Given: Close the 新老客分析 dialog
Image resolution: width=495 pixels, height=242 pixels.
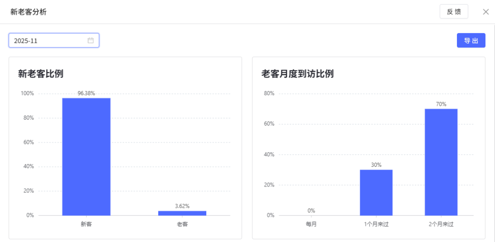Looking at the screenshot, I should pos(486,12).
